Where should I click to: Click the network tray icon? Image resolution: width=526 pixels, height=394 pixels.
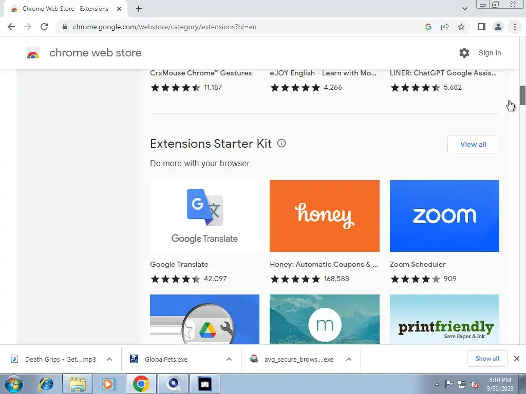pyautogui.click(x=462, y=385)
